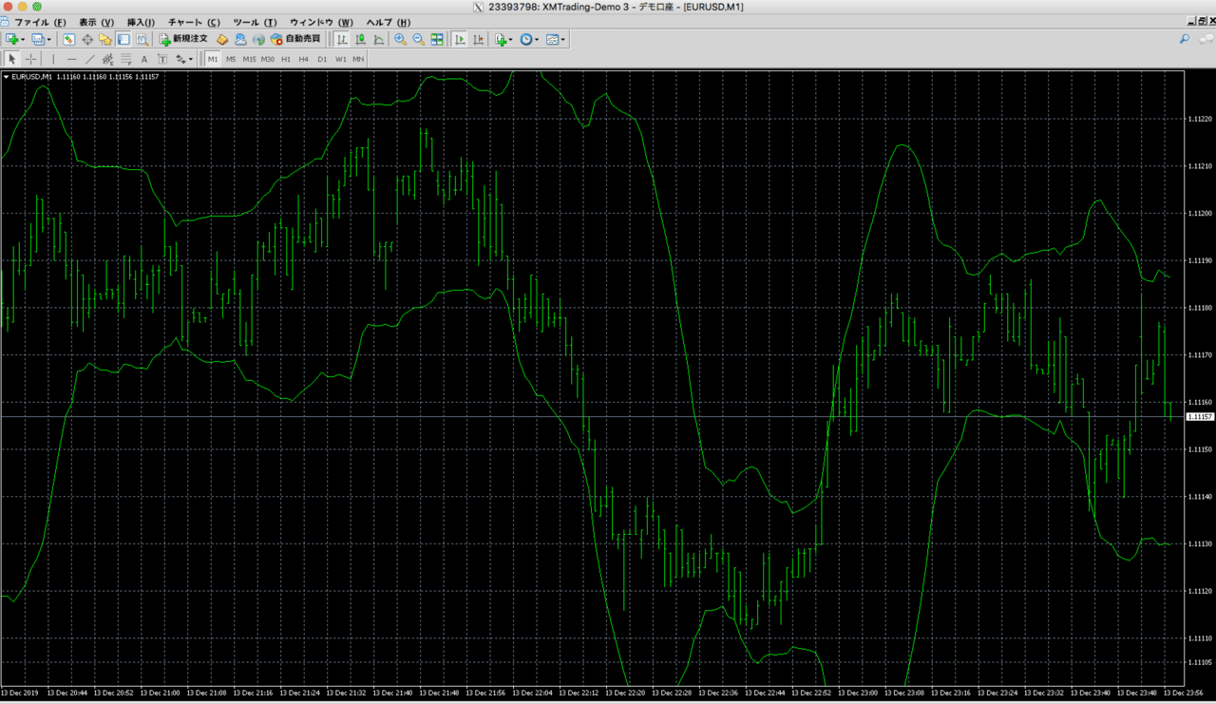Viewport: 1216px width, 704px height.
Task: Toggle the Data Window crosshair icon
Action: pos(86,39)
